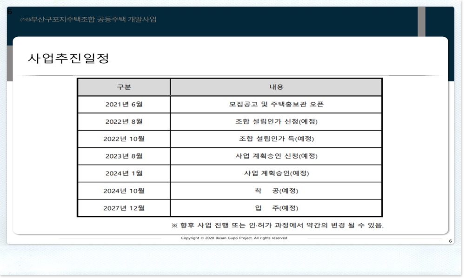465x279 pixels.
Task: Select the 2023년 8월 date cell
Action: [x=124, y=156]
